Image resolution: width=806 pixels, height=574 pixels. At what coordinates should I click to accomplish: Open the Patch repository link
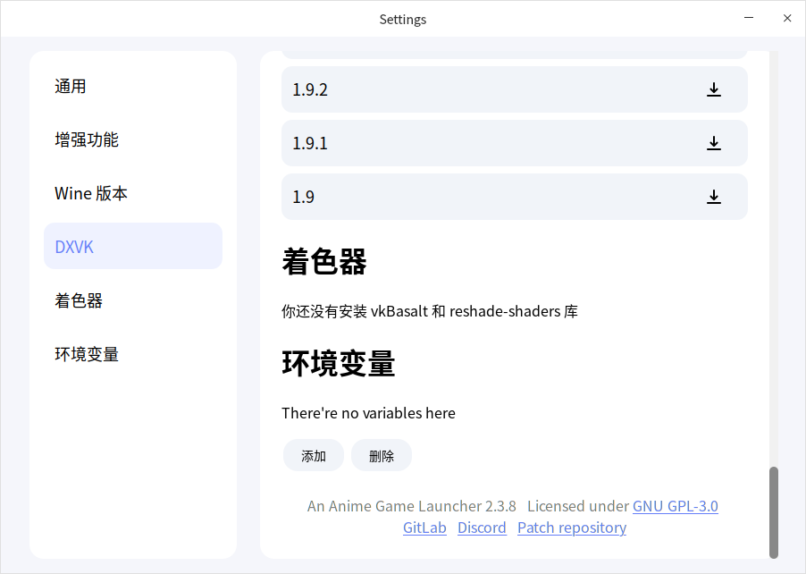click(572, 528)
